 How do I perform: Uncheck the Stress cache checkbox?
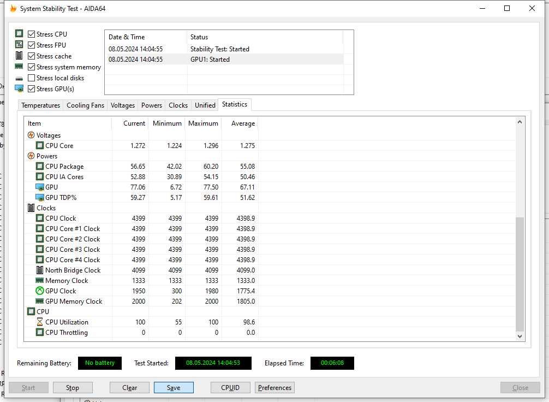coord(32,56)
